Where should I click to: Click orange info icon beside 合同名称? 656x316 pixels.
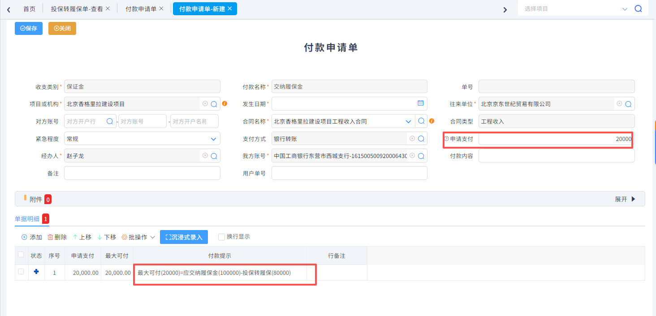[x=432, y=121]
